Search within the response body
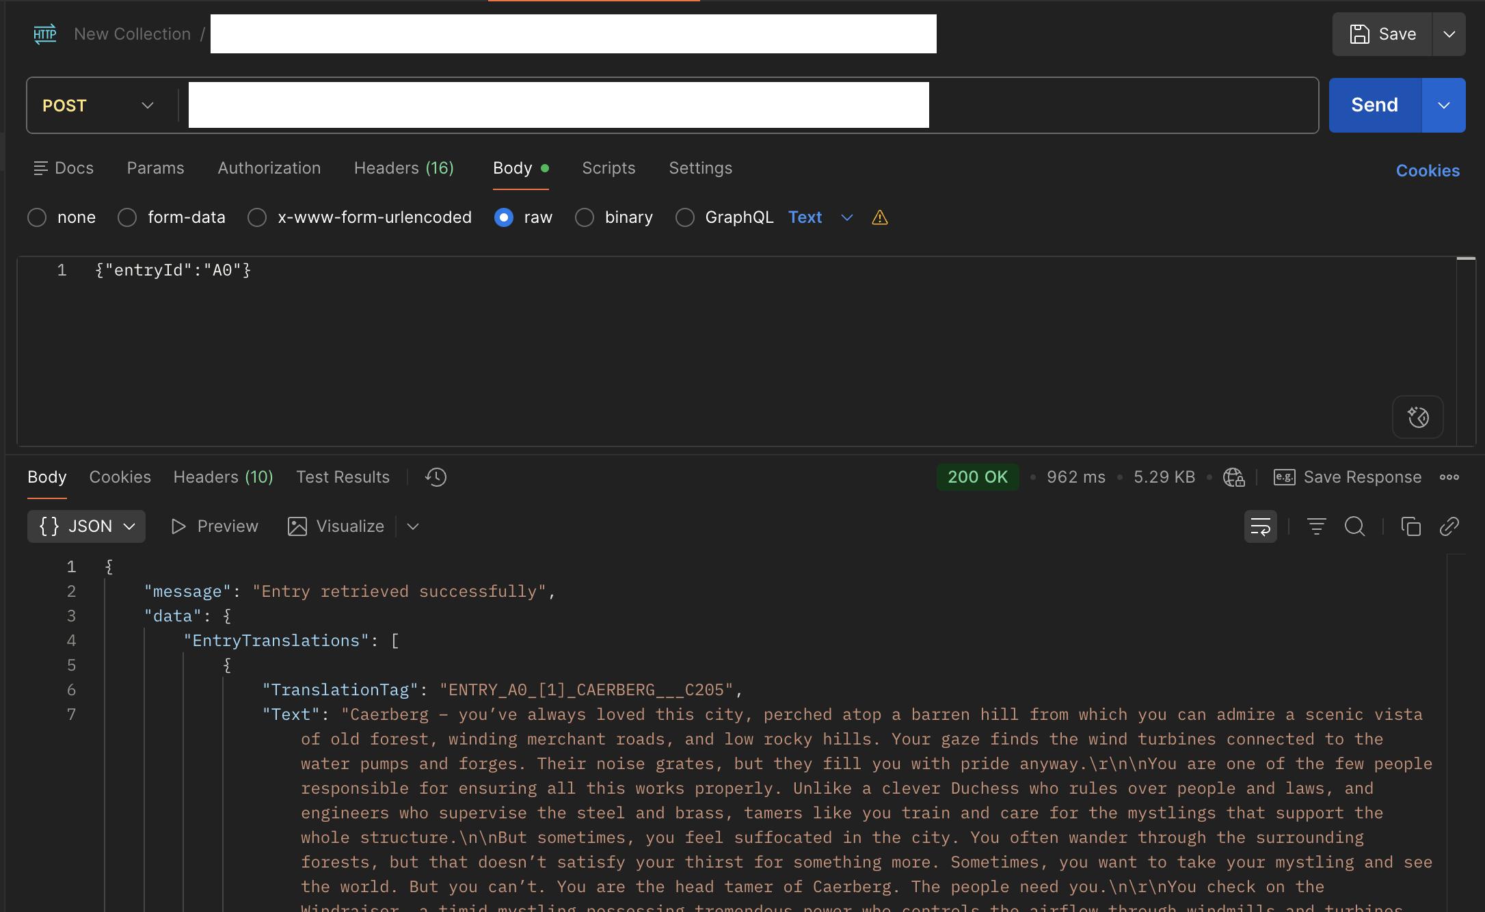The image size is (1485, 912). point(1354,526)
